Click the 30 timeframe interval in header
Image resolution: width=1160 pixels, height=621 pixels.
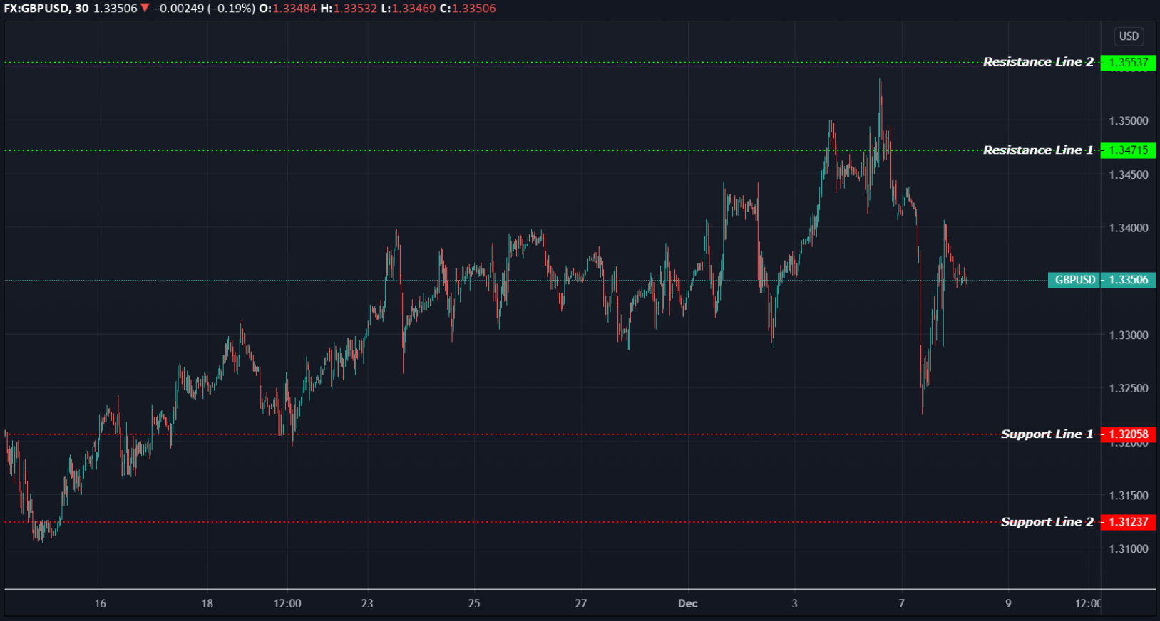[82, 9]
